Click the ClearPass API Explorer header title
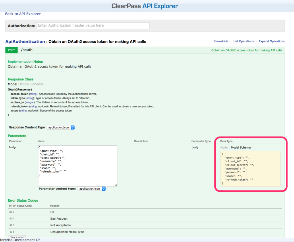Image resolution: width=294 pixels, height=242 pixels. 145,6
